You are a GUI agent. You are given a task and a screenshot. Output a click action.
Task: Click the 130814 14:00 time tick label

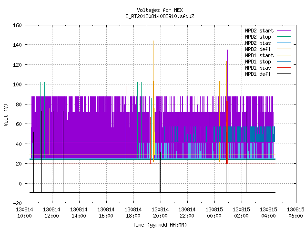click(x=79, y=213)
